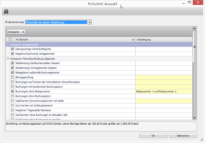The width and height of the screenshot is (205, 143).
Task: Toggle the select-all checkbox in header
Action: [x=10, y=39]
